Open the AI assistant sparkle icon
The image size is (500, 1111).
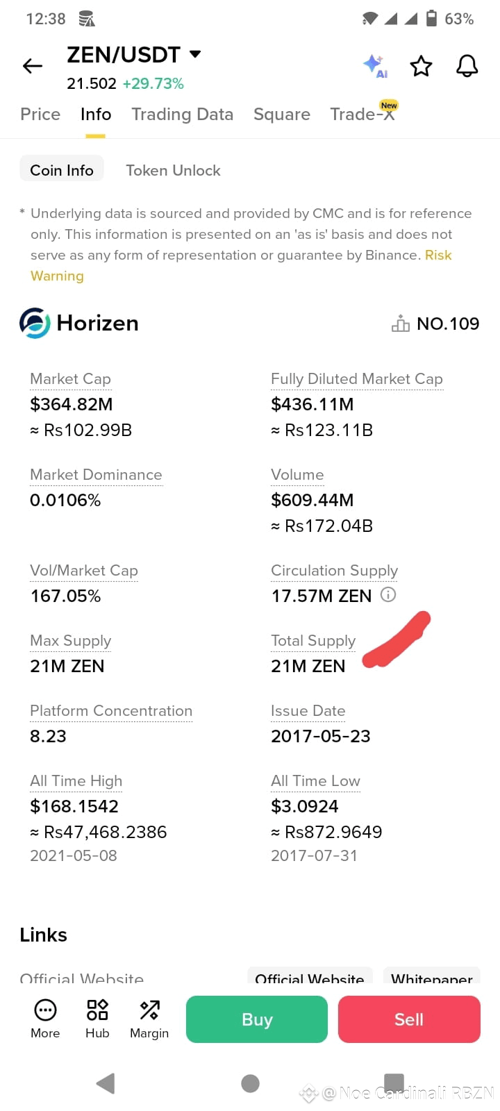tap(375, 65)
